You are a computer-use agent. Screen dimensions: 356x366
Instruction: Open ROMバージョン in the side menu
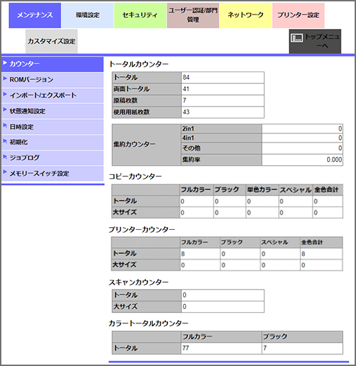click(x=52, y=80)
